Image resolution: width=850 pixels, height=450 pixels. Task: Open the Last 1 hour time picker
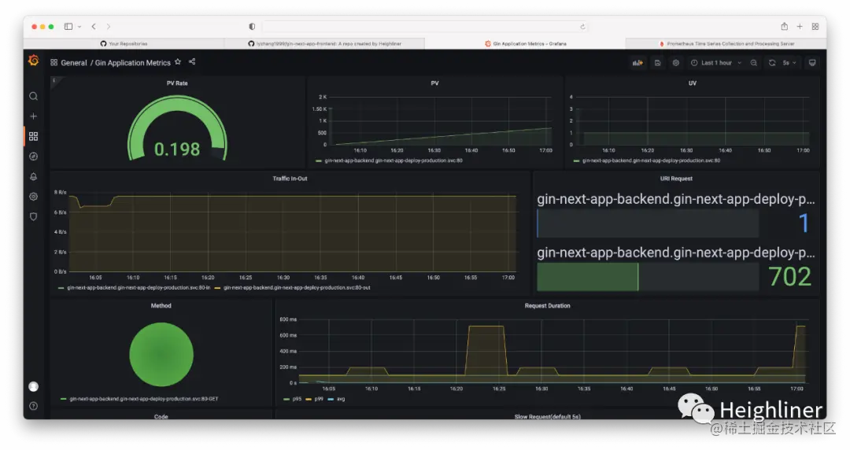point(716,63)
